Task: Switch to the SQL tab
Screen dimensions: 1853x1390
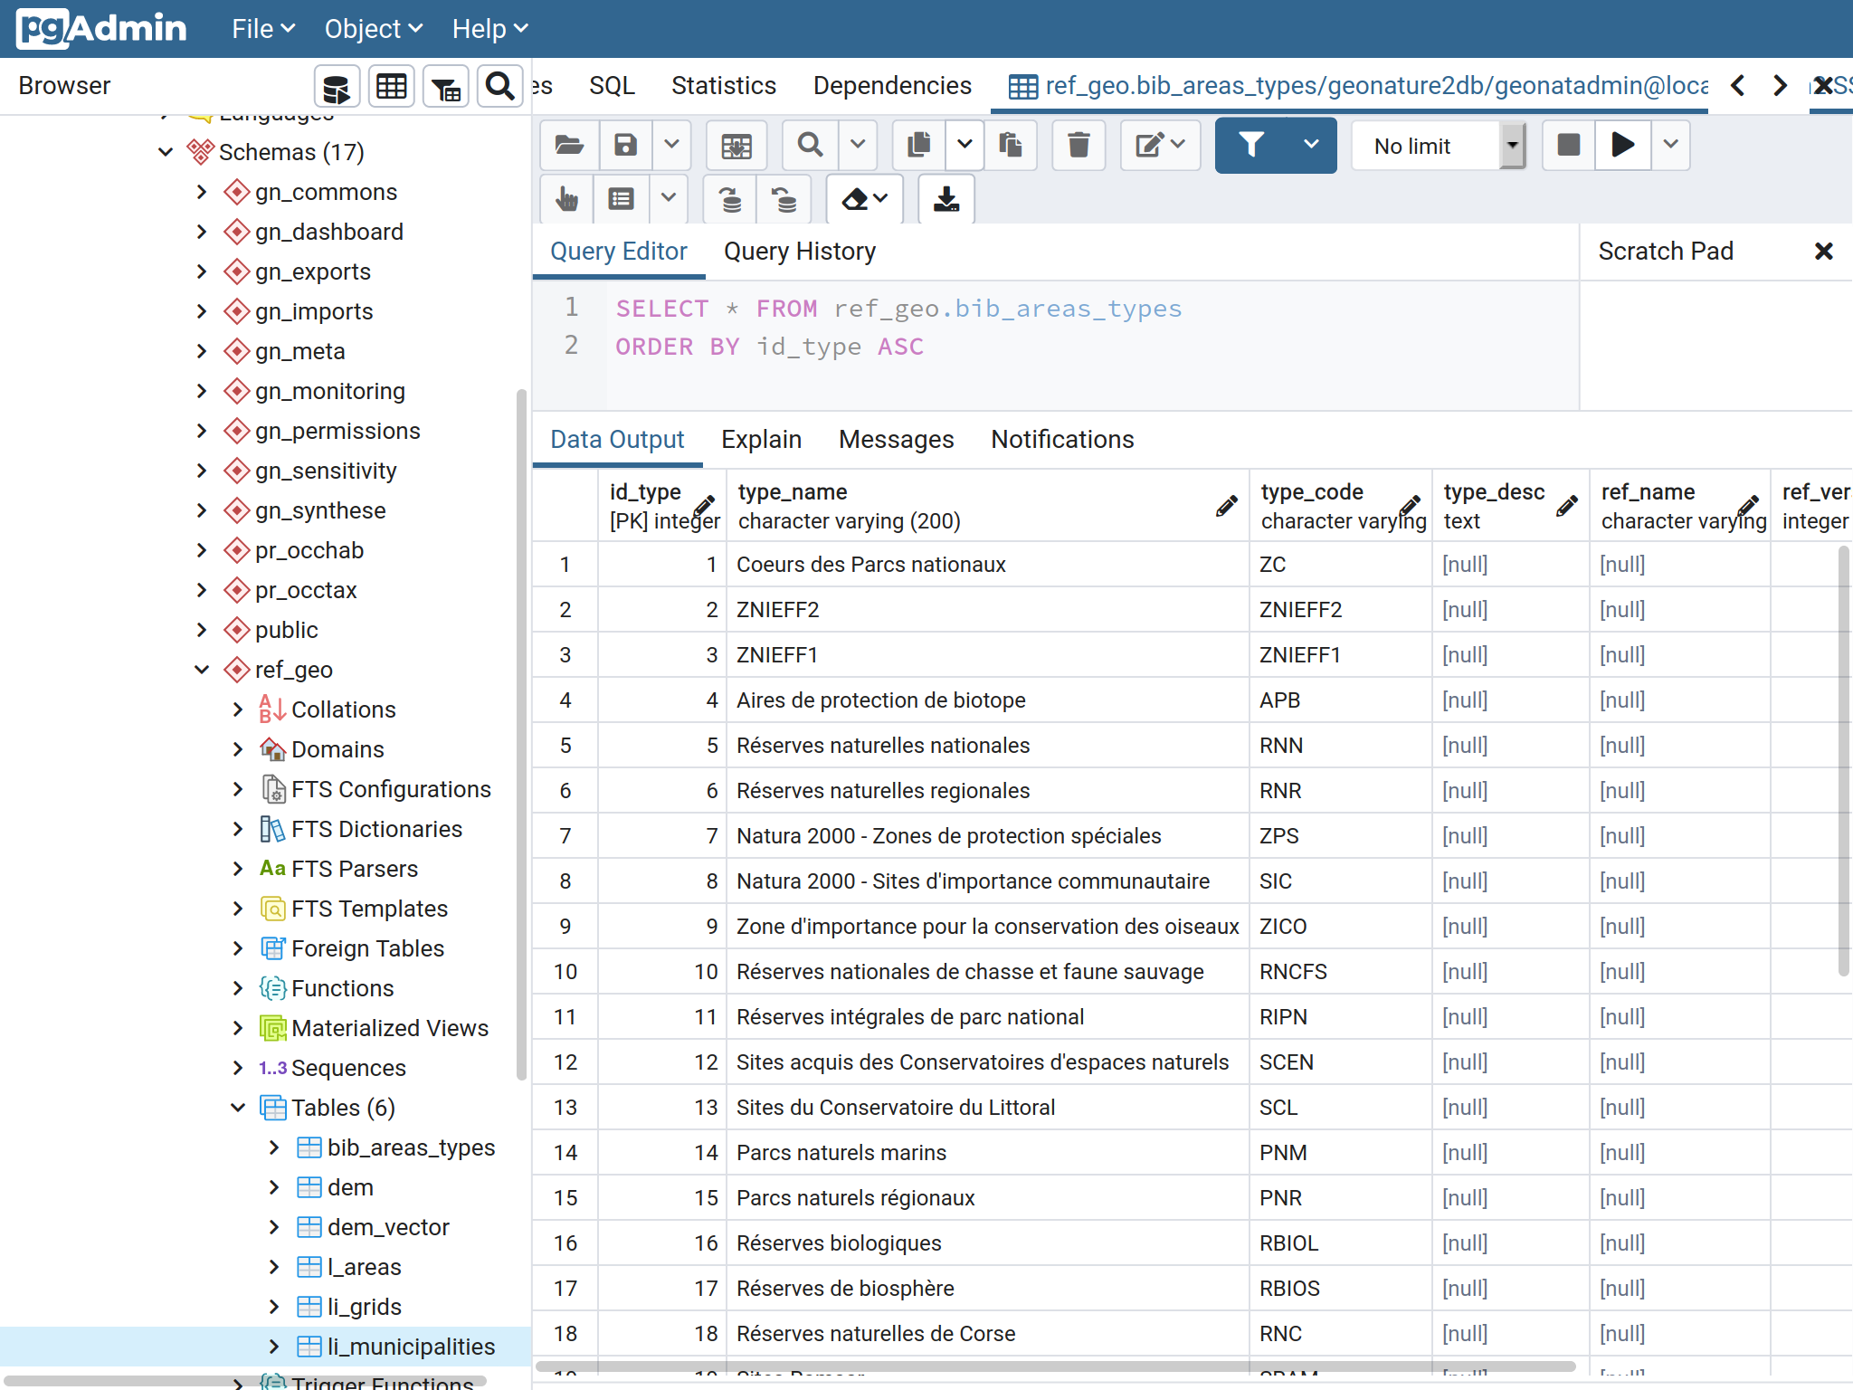Action: pyautogui.click(x=612, y=86)
